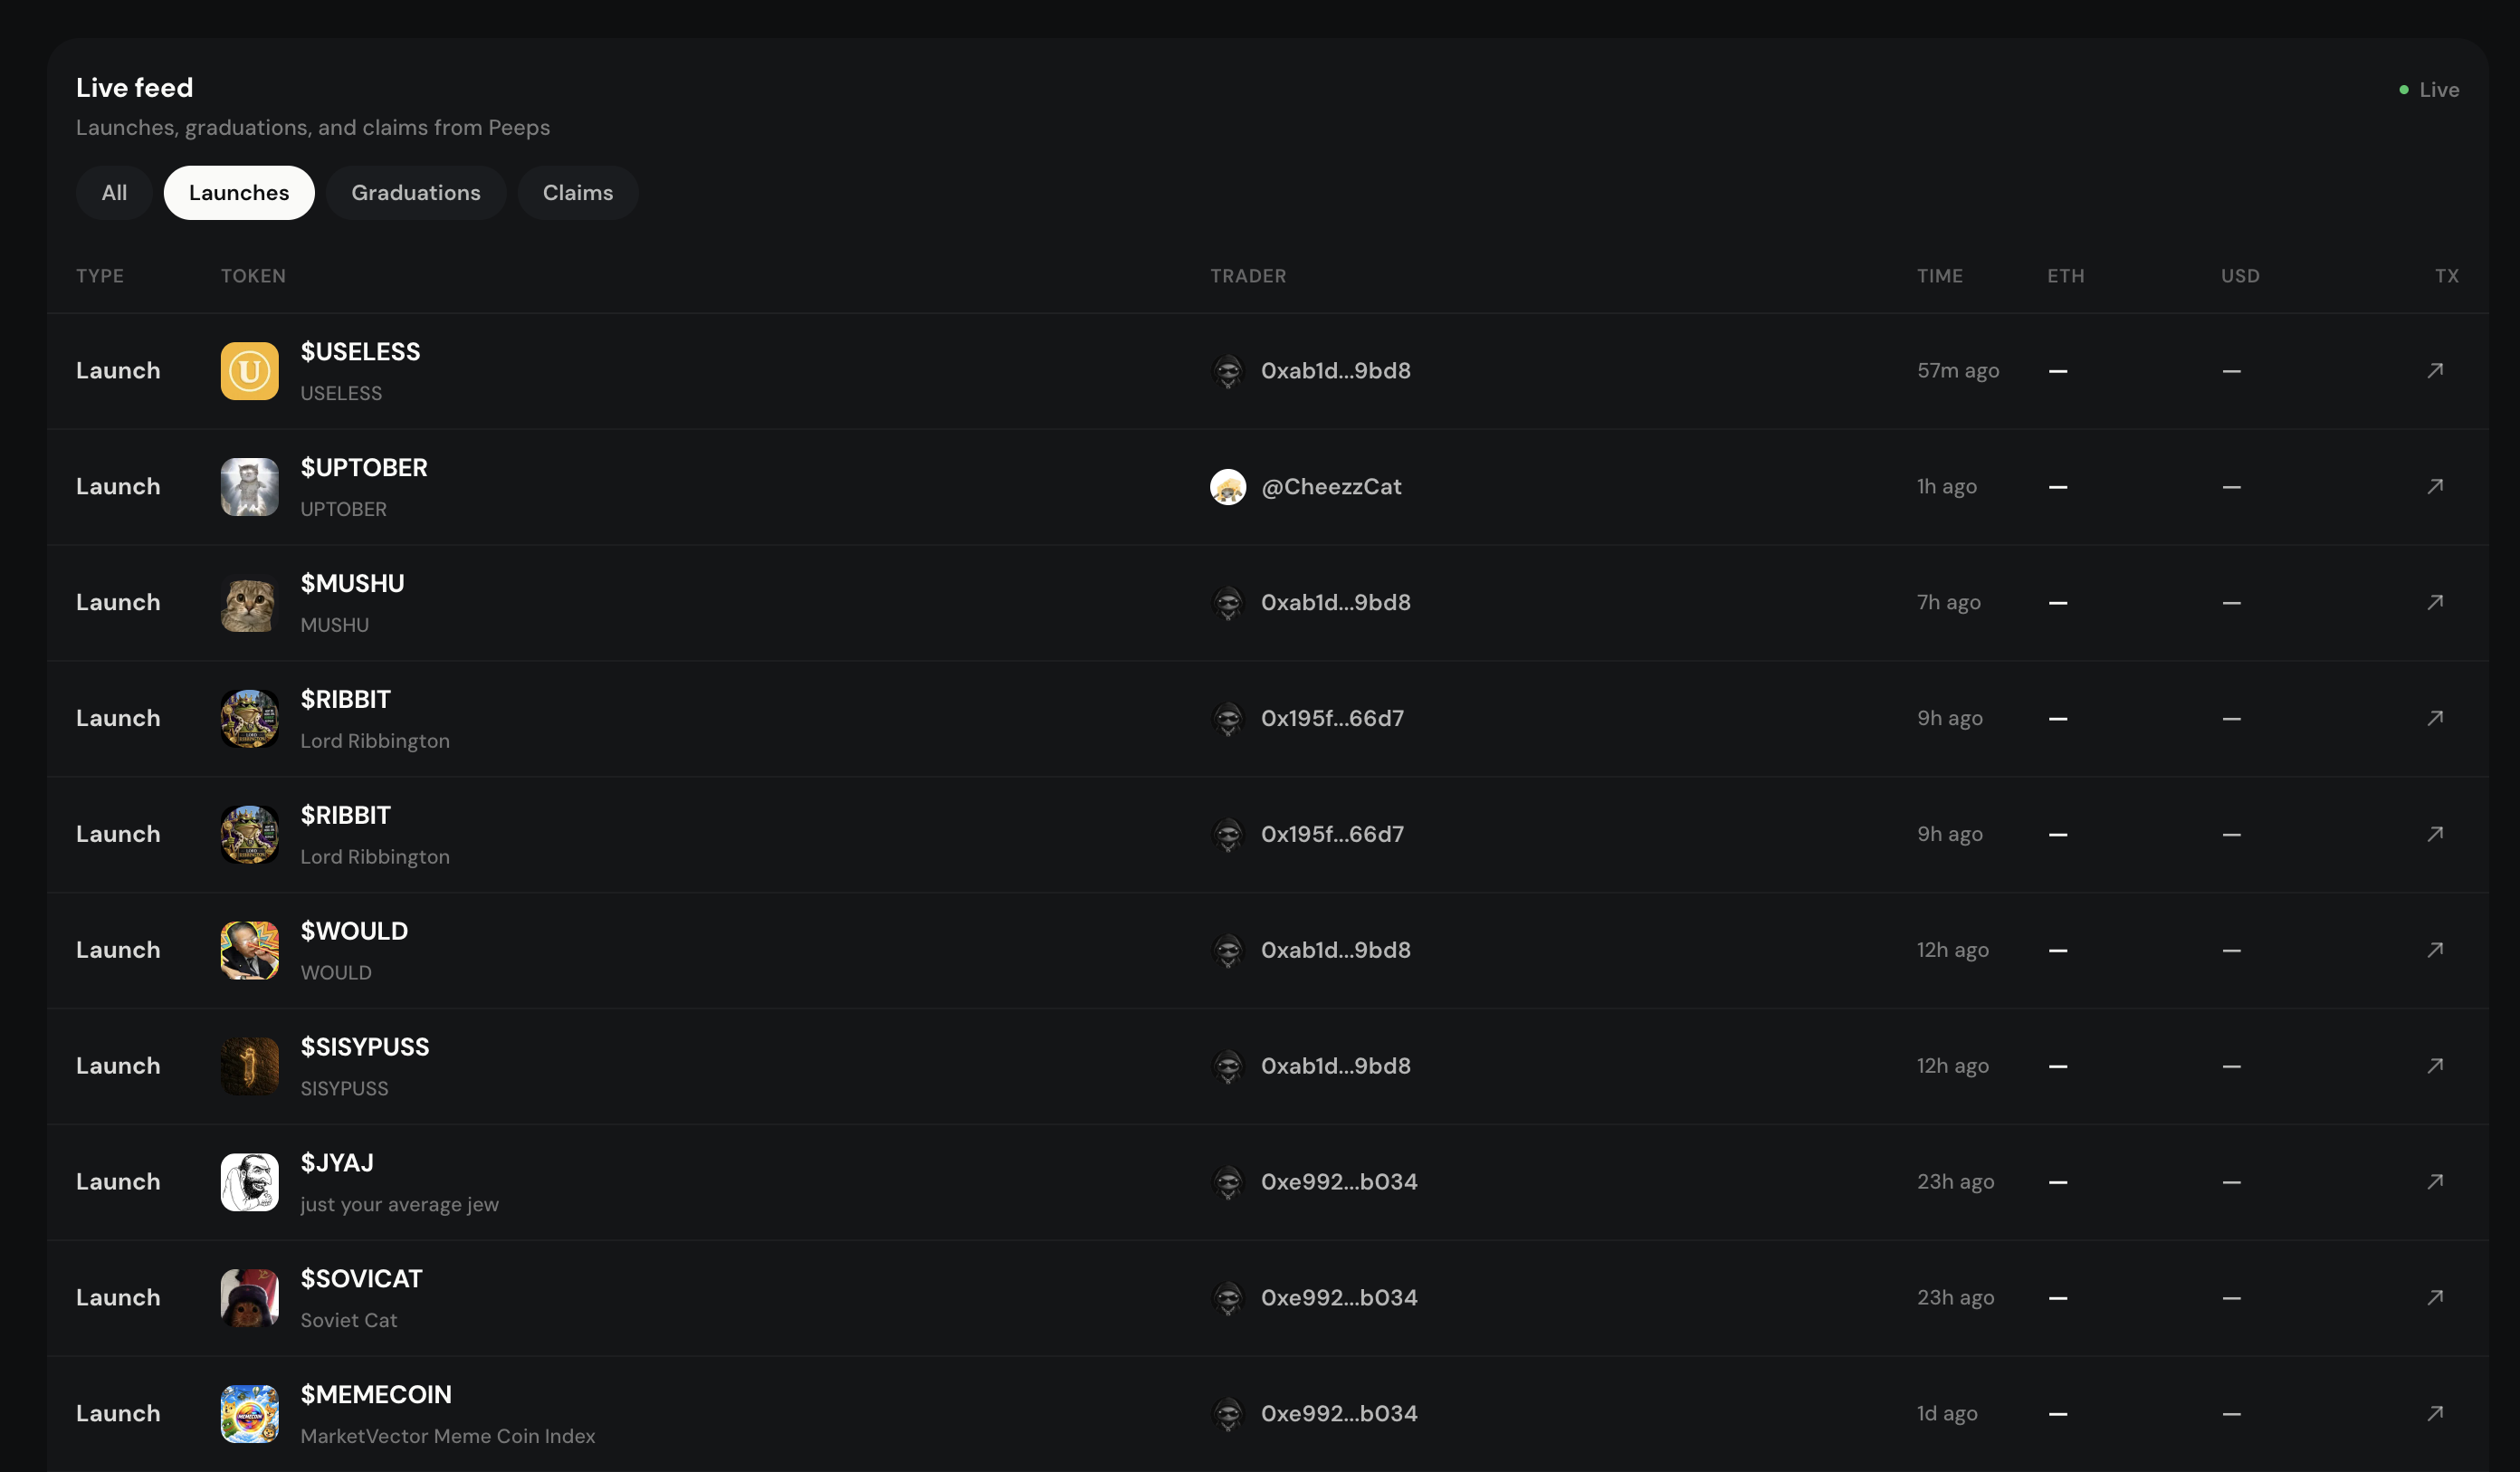
Task: Open transaction arrow for $MUSHU row
Action: pos(2435,602)
